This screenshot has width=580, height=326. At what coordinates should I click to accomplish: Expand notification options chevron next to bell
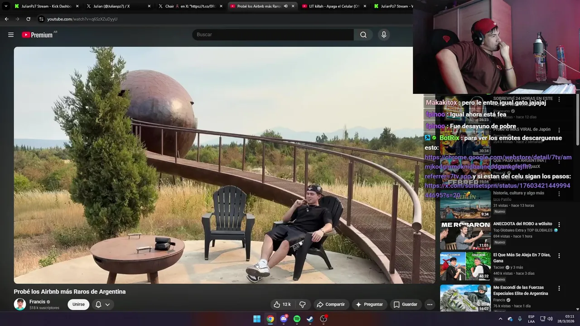tap(107, 304)
